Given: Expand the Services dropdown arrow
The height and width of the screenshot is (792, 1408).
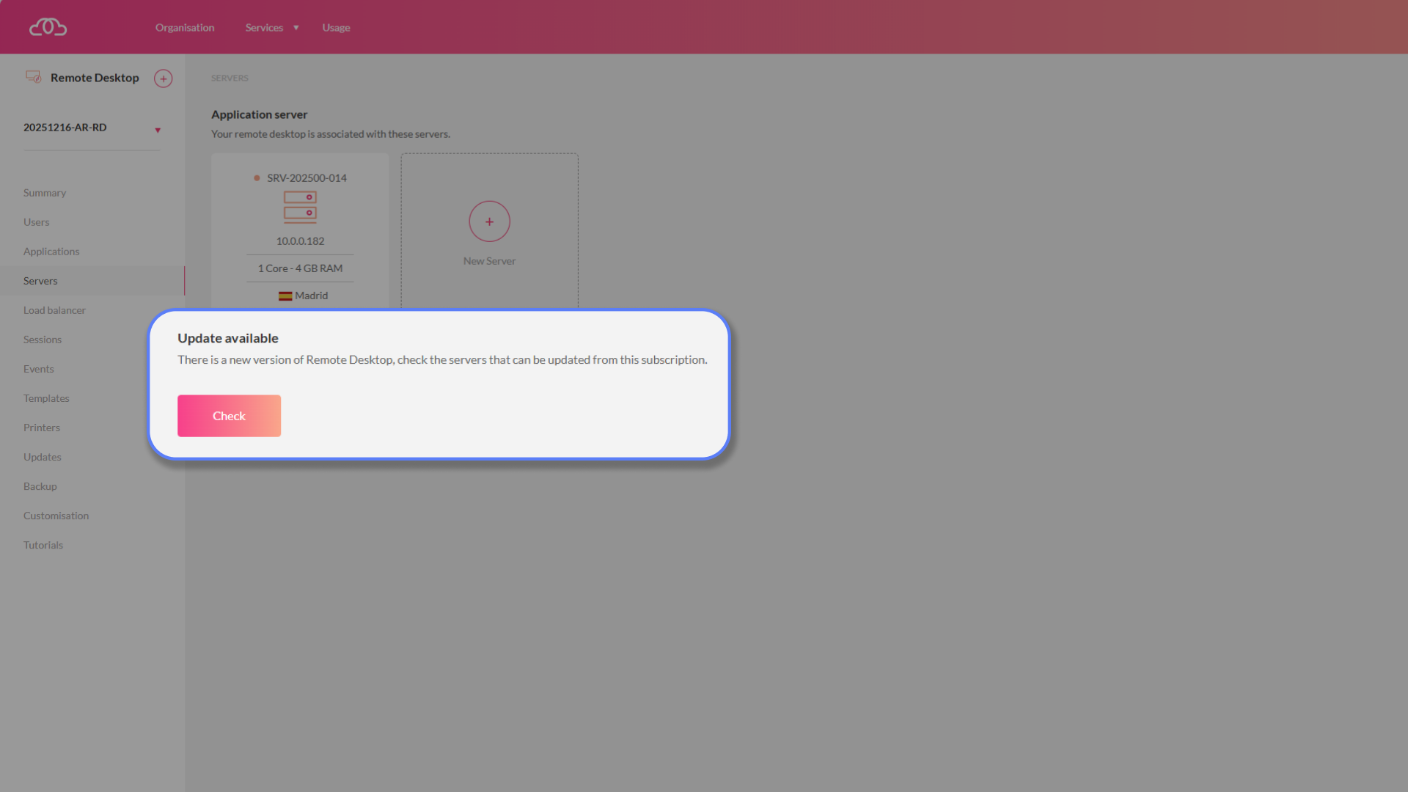Looking at the screenshot, I should 296,28.
